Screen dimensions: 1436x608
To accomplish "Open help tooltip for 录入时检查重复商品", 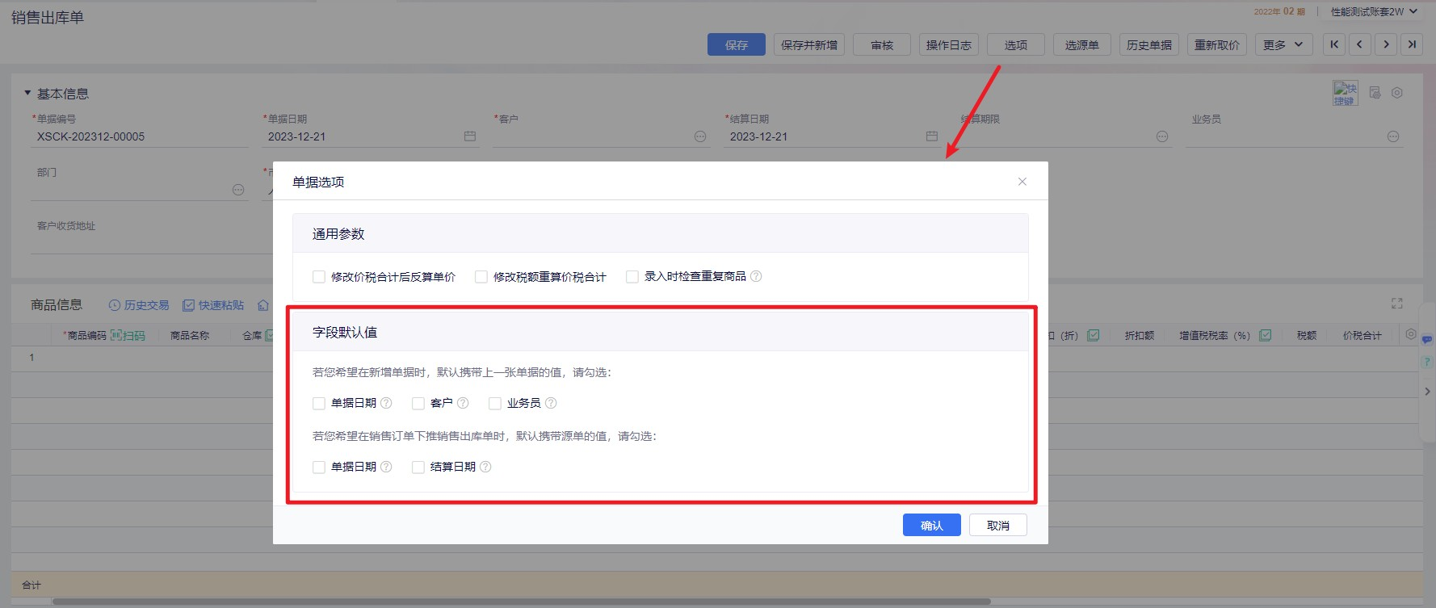I will pyautogui.click(x=756, y=276).
